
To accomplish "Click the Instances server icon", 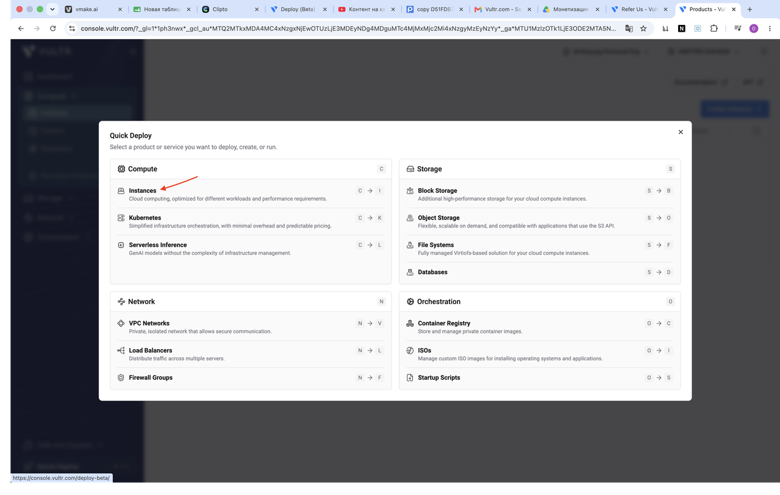I will [x=121, y=191].
